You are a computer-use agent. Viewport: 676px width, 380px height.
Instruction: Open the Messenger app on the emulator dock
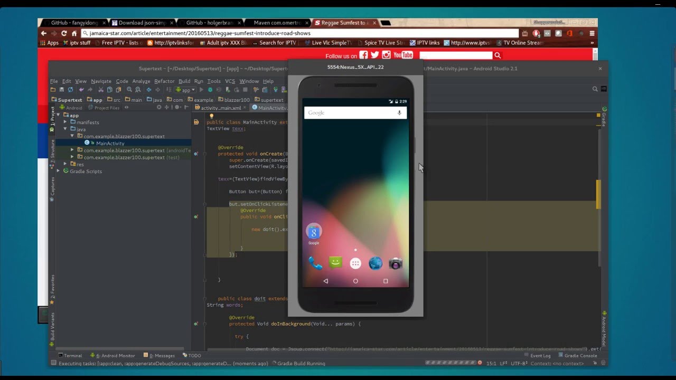(x=335, y=263)
